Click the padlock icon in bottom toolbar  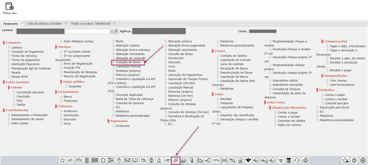[x=159, y=160]
